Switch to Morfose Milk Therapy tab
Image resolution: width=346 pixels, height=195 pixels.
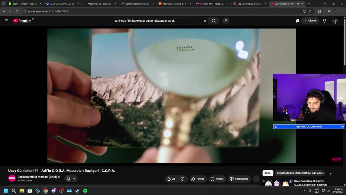pyautogui.click(x=212, y=4)
